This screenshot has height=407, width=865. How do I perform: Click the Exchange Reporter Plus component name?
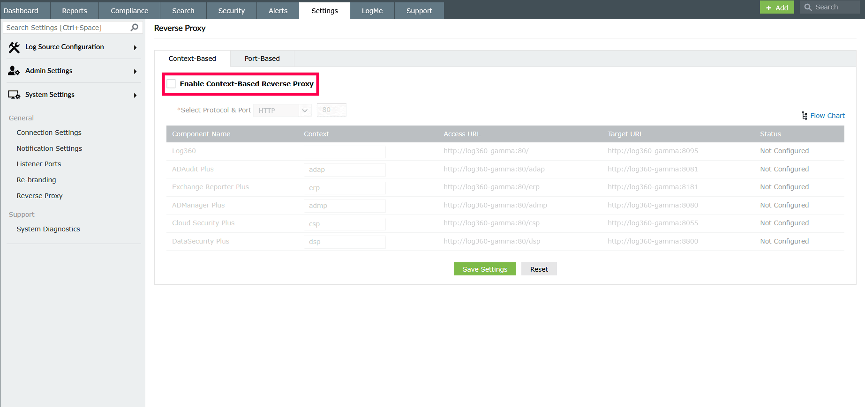(x=211, y=187)
